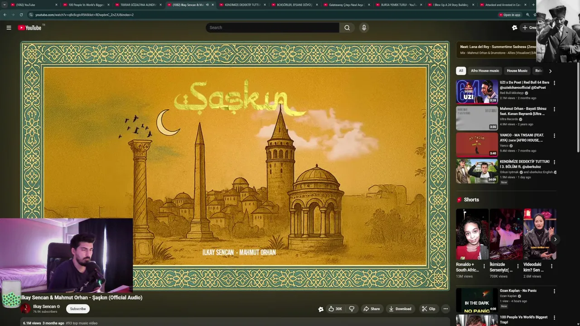This screenshot has width=580, height=326.
Task: Reload the page with the refresh icon
Action: [x=21, y=15]
